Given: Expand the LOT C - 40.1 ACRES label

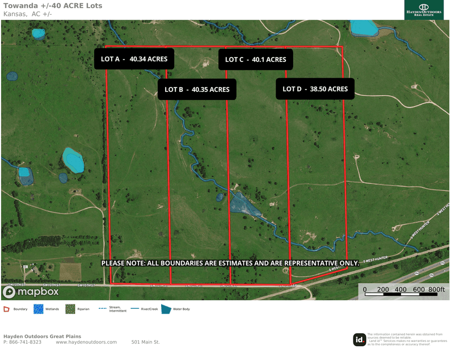Looking at the screenshot, I should 256,60.
